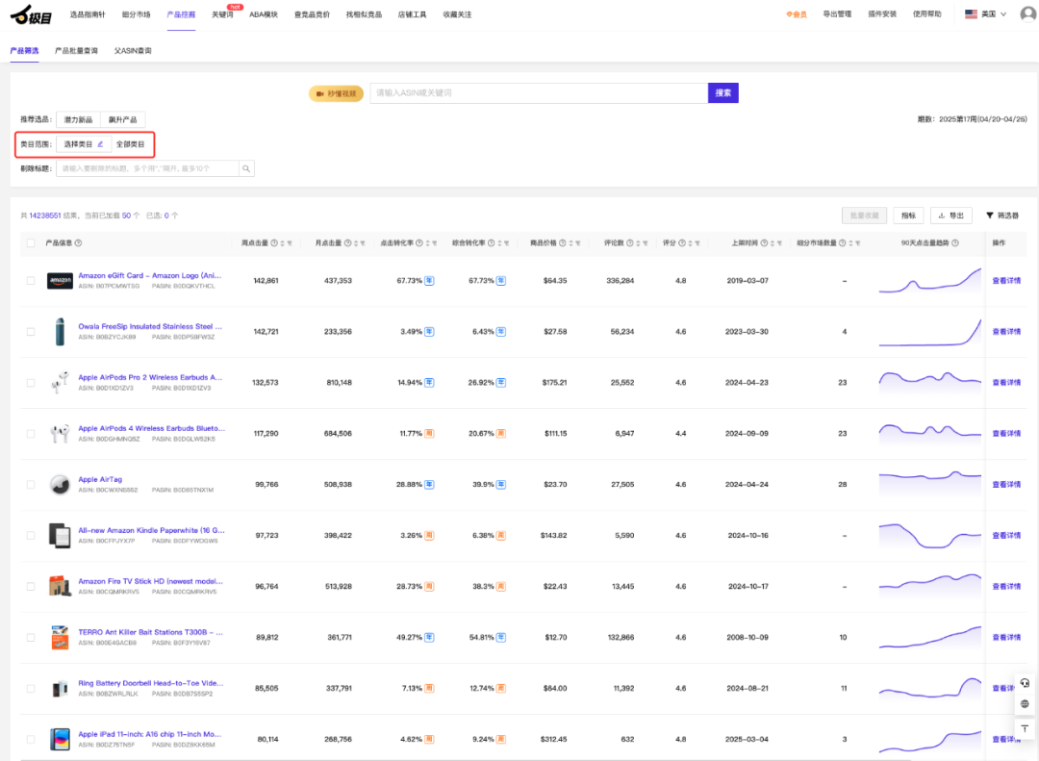This screenshot has width=1039, height=761.
Task: Open the ABA模块 nav menu
Action: pos(263,14)
